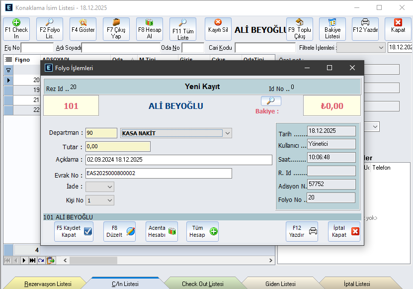Open the Rezervasyon Listesi tab

[48, 284]
